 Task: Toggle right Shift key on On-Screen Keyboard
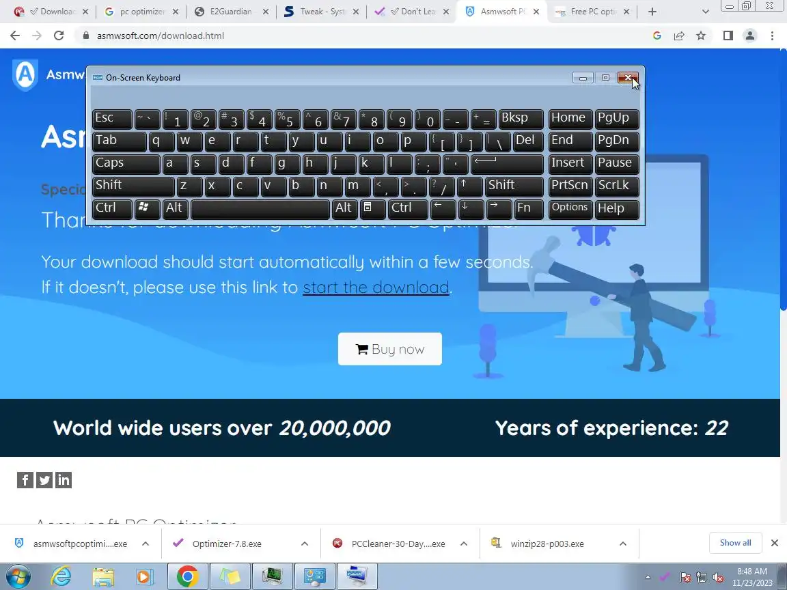(x=514, y=186)
